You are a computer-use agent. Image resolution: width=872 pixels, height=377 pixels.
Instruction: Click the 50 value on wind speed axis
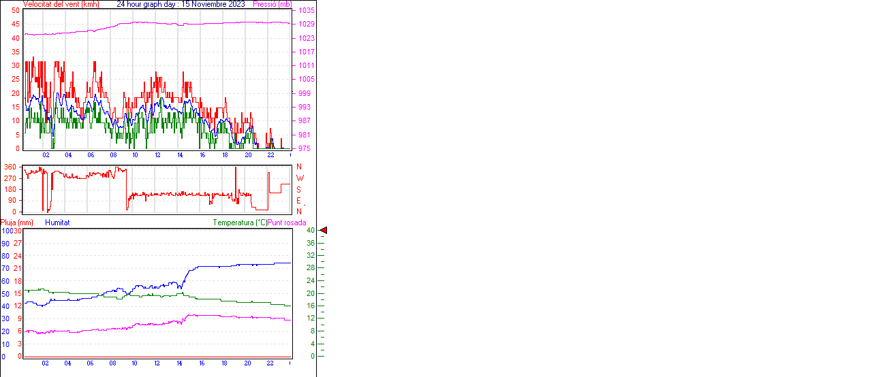tap(16, 11)
